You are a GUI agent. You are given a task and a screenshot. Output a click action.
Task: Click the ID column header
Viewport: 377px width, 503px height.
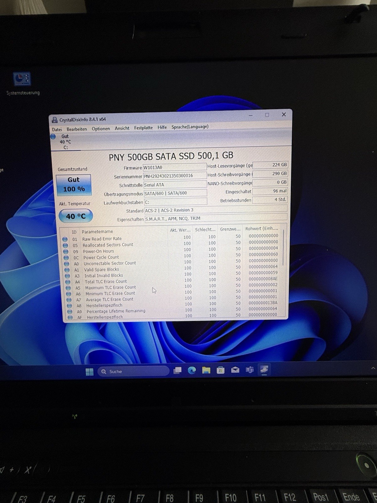coord(74,232)
